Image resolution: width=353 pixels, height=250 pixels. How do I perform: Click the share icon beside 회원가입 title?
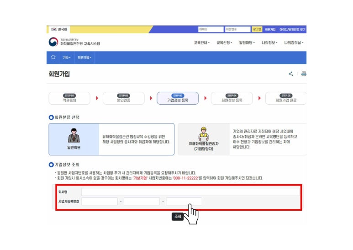(x=291, y=74)
